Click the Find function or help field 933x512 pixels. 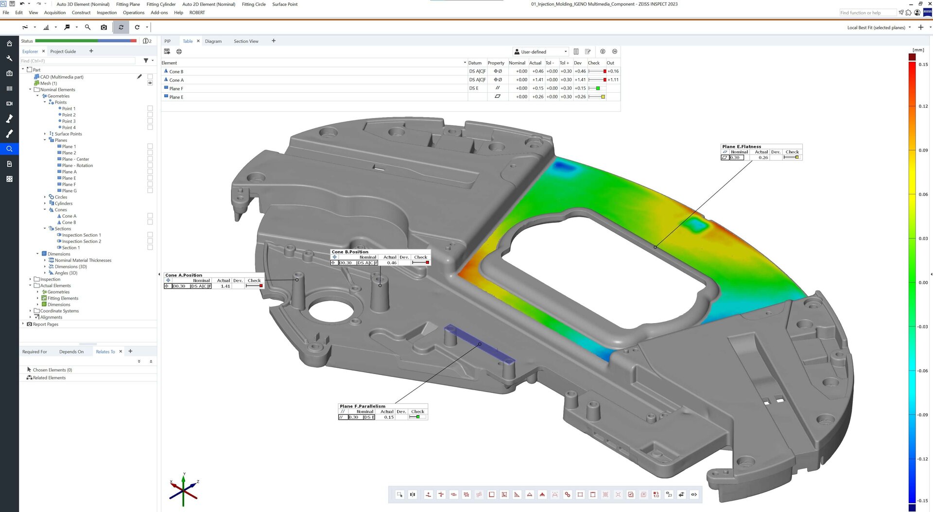pyautogui.click(x=867, y=13)
